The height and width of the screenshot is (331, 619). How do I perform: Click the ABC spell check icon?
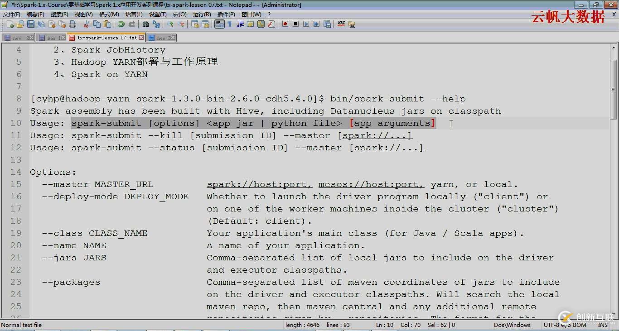coord(341,24)
